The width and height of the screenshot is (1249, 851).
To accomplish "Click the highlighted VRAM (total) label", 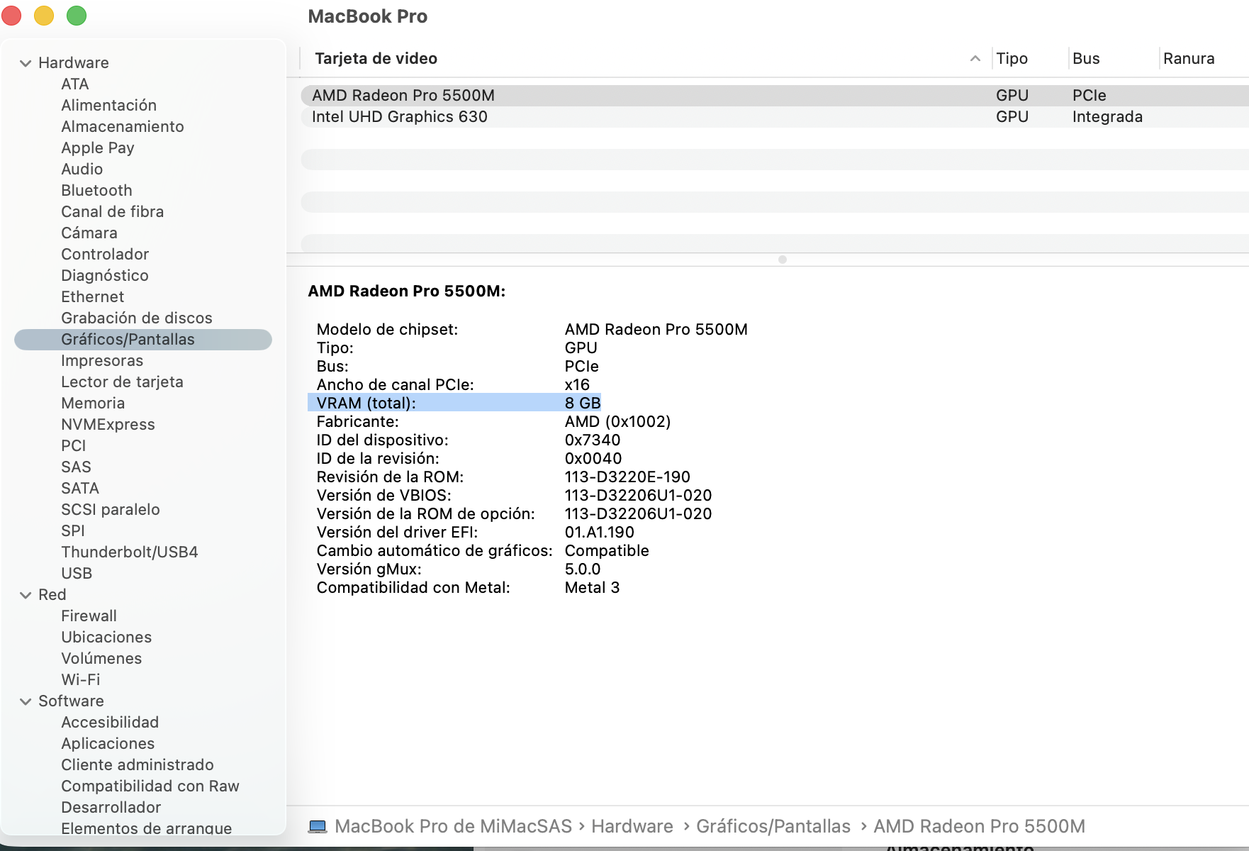I will [366, 403].
